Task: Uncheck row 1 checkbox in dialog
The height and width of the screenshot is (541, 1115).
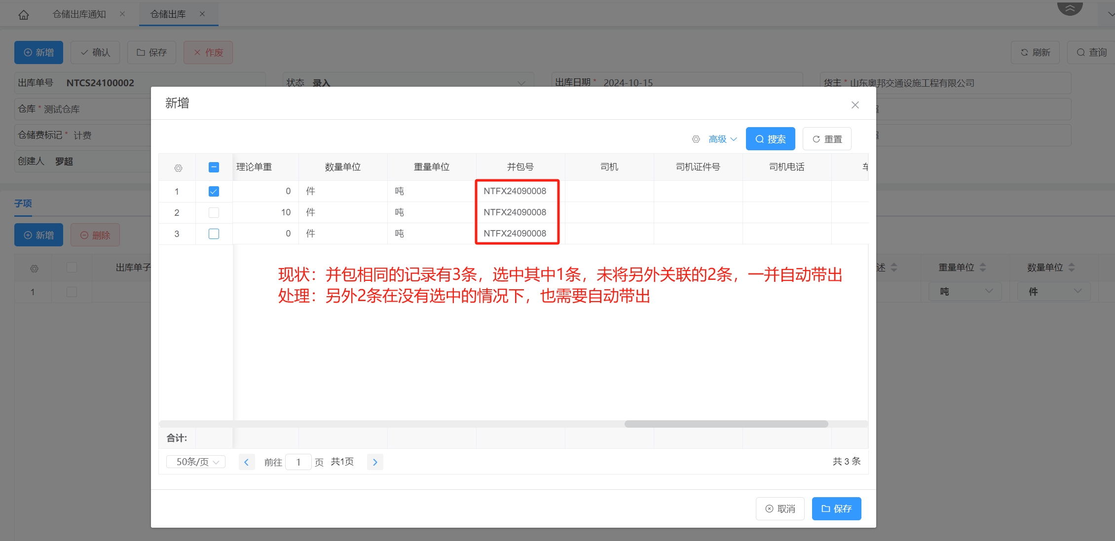Action: (x=214, y=191)
